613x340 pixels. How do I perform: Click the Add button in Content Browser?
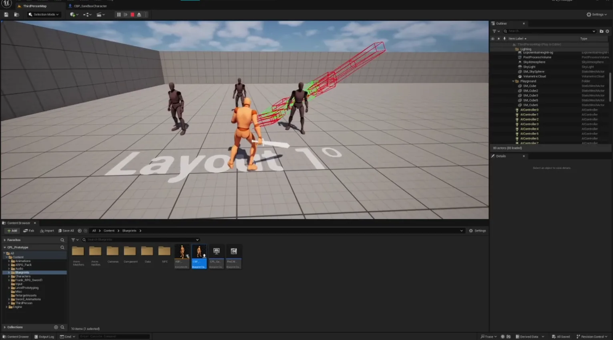tap(12, 231)
